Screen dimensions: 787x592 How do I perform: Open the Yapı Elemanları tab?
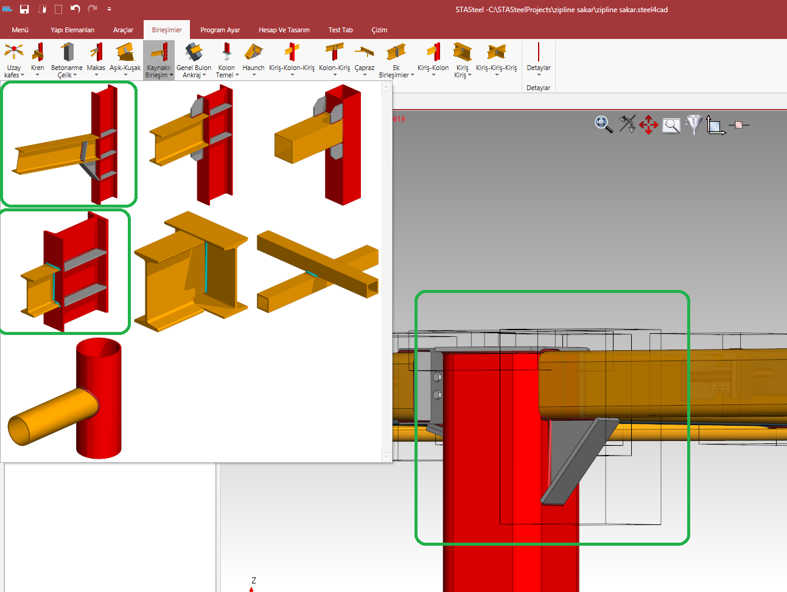point(72,30)
